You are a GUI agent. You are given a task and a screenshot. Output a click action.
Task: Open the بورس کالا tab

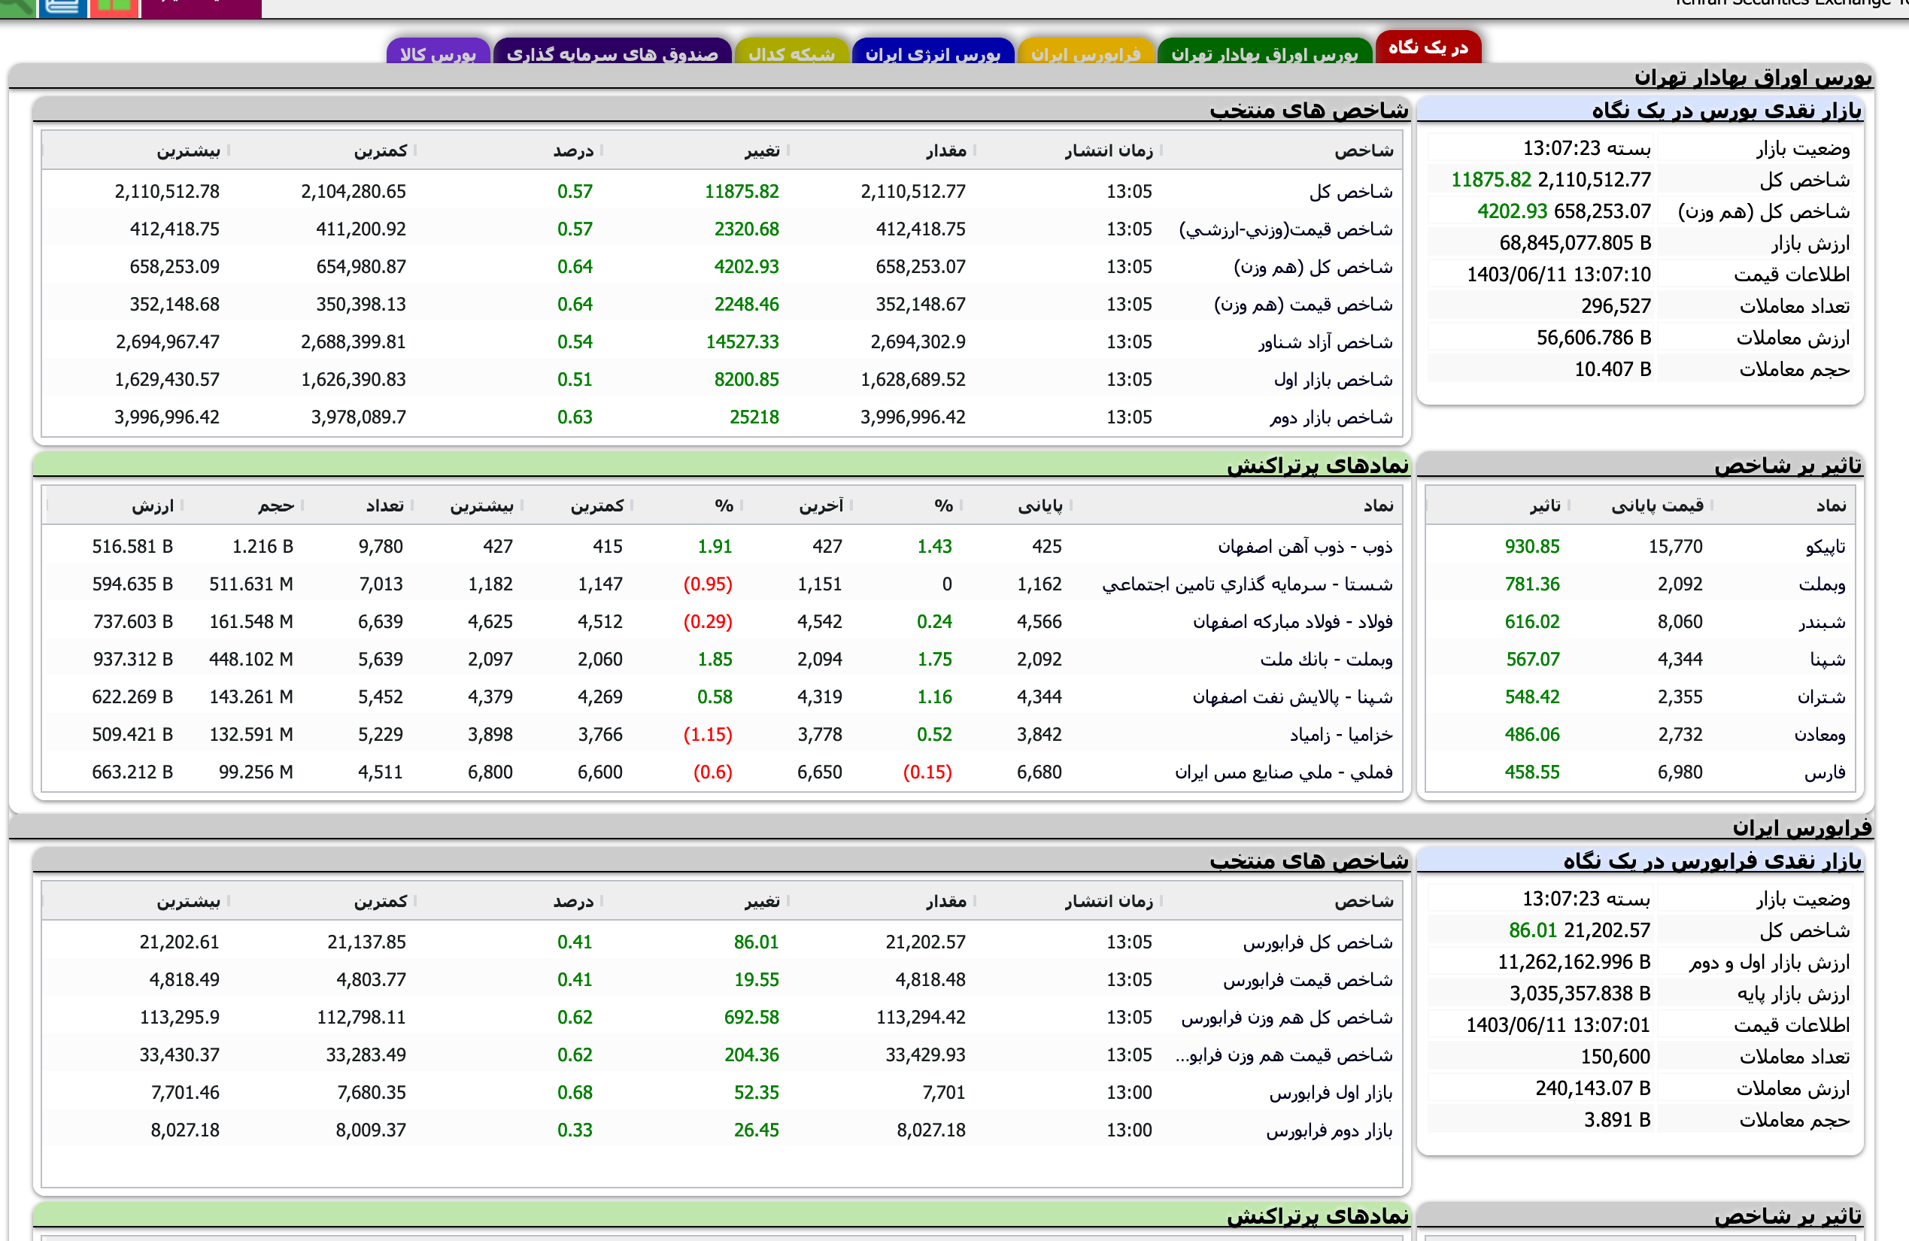tap(436, 55)
